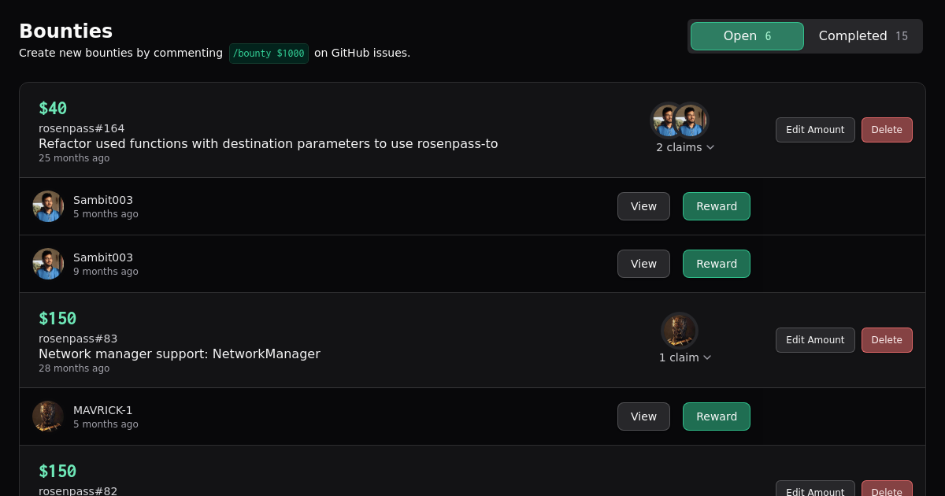
Task: Click the claimant avatar on the NetworkManager bounty
Action: [680, 331]
